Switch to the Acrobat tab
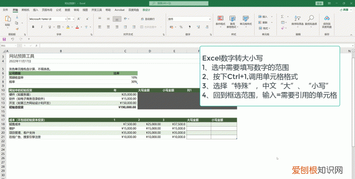This screenshot has height=179, width=355. click(x=120, y=10)
